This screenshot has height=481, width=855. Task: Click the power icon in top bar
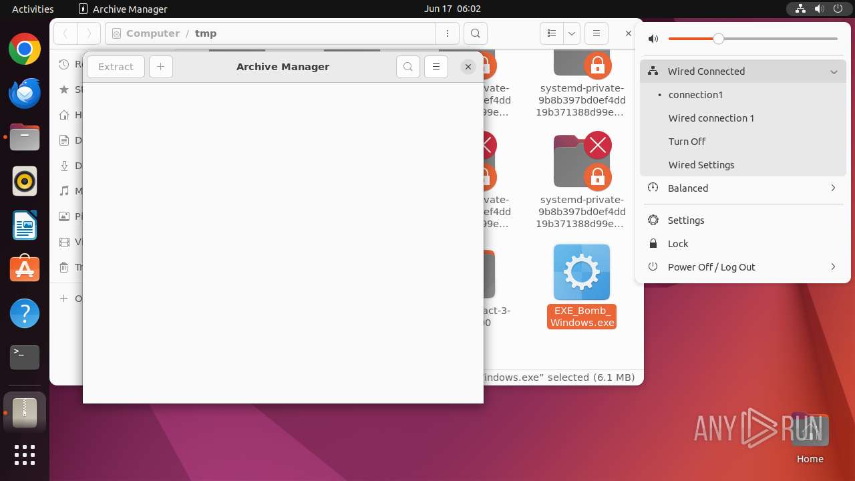838,9
